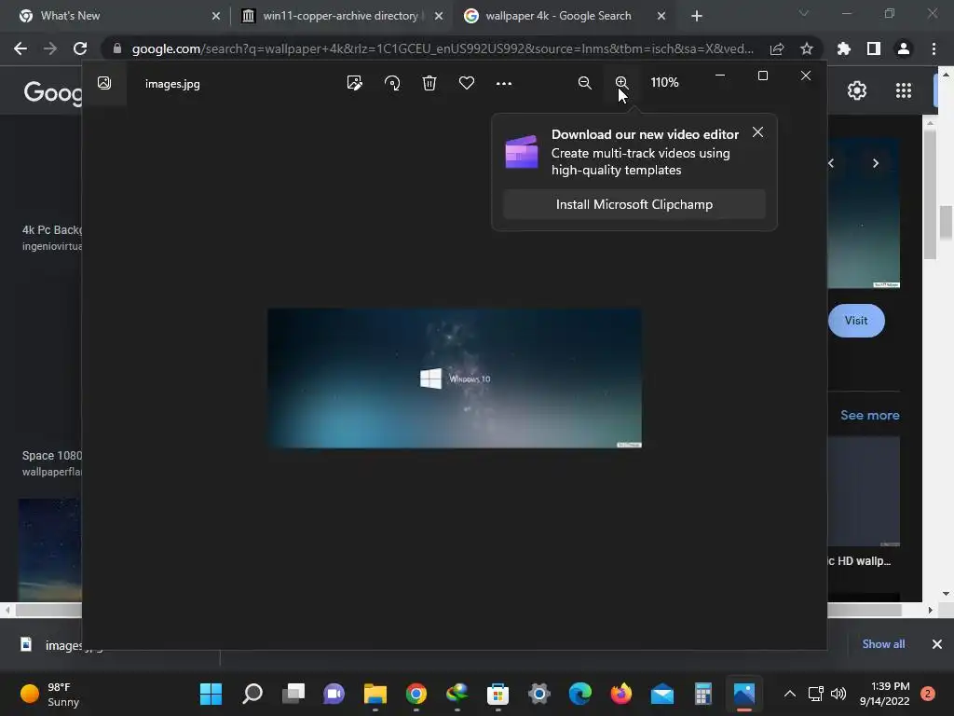This screenshot has width=954, height=716.
Task: Expand the Chrome tab search chevron
Action: [804, 13]
